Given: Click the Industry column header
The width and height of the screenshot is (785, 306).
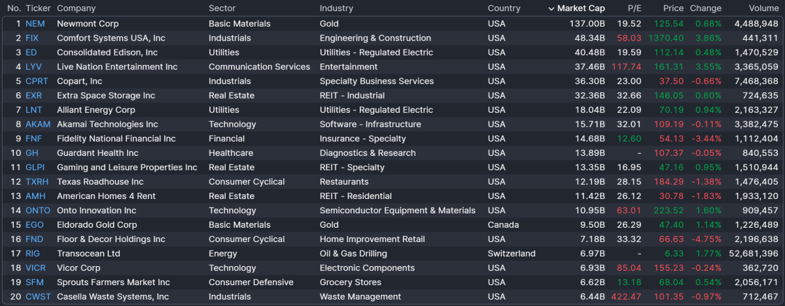Looking at the screenshot, I should click(336, 8).
